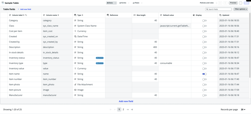This screenshot has width=251, height=114.
Task: Switch to the Data tab
Action: tap(110, 3)
